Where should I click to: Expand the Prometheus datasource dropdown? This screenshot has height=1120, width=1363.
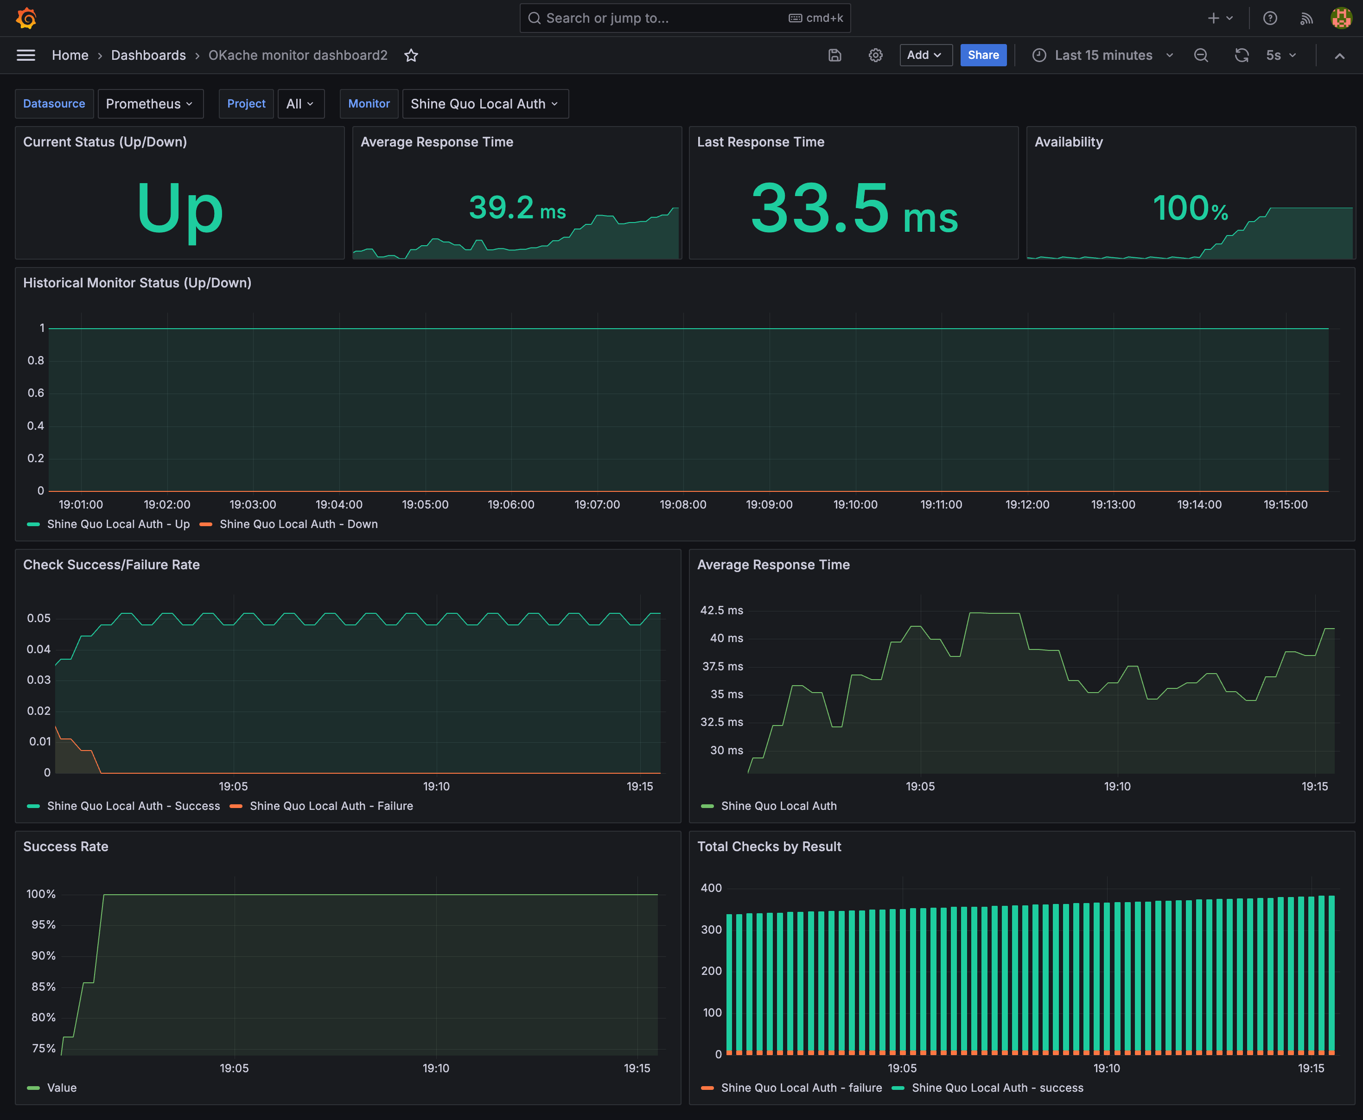pyautogui.click(x=150, y=104)
